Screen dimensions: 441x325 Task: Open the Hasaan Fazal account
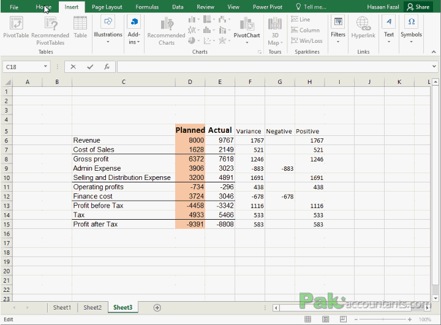coord(383,7)
